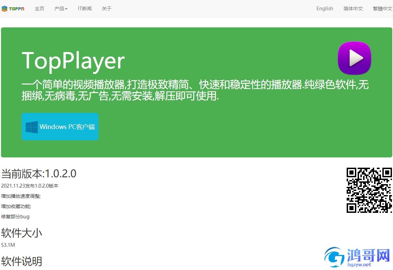
Task: Go to the 关于 about page
Action: (106, 9)
